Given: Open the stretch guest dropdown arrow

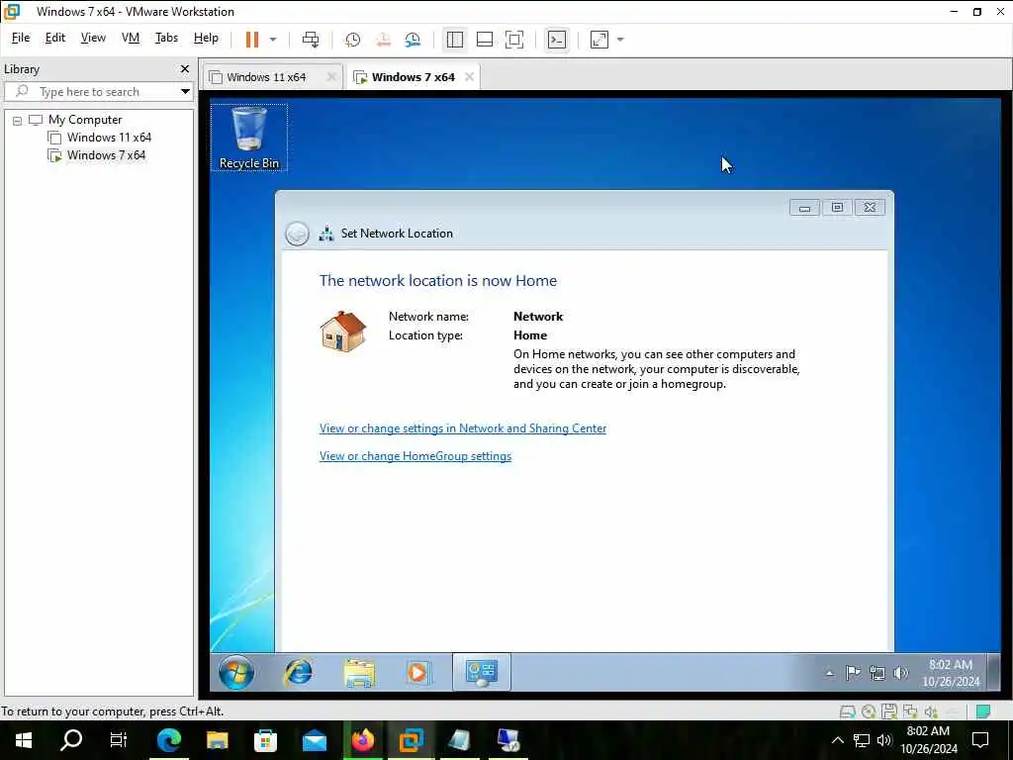Looking at the screenshot, I should [x=620, y=40].
